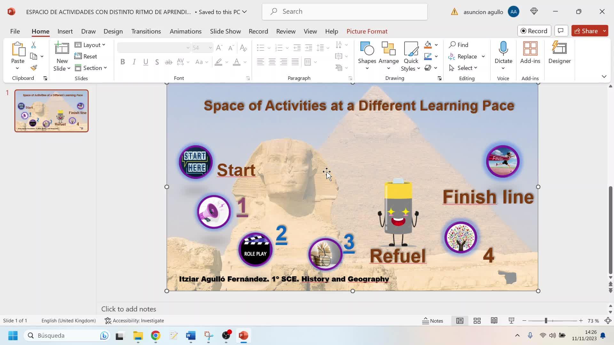The image size is (614, 345).
Task: Toggle Normal view button
Action: click(x=460, y=321)
